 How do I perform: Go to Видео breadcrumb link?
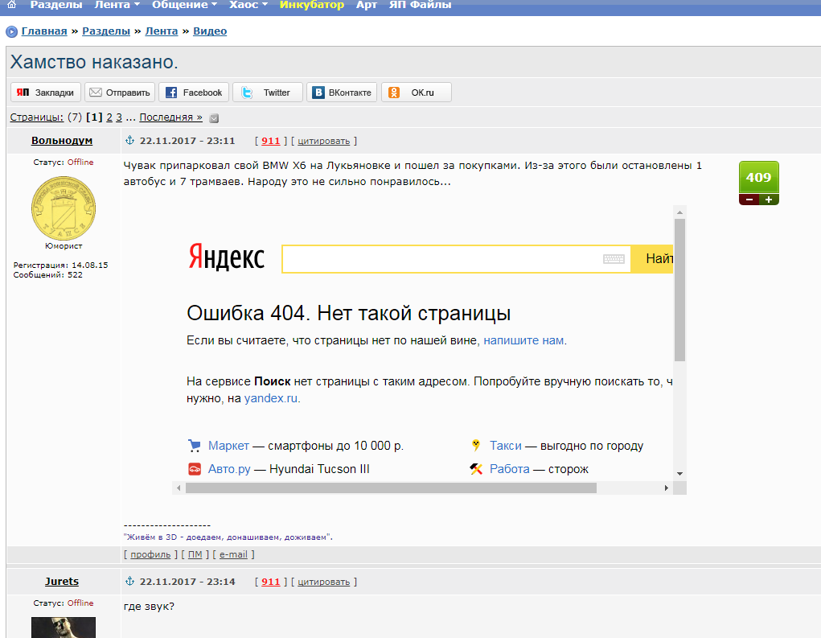click(x=210, y=31)
